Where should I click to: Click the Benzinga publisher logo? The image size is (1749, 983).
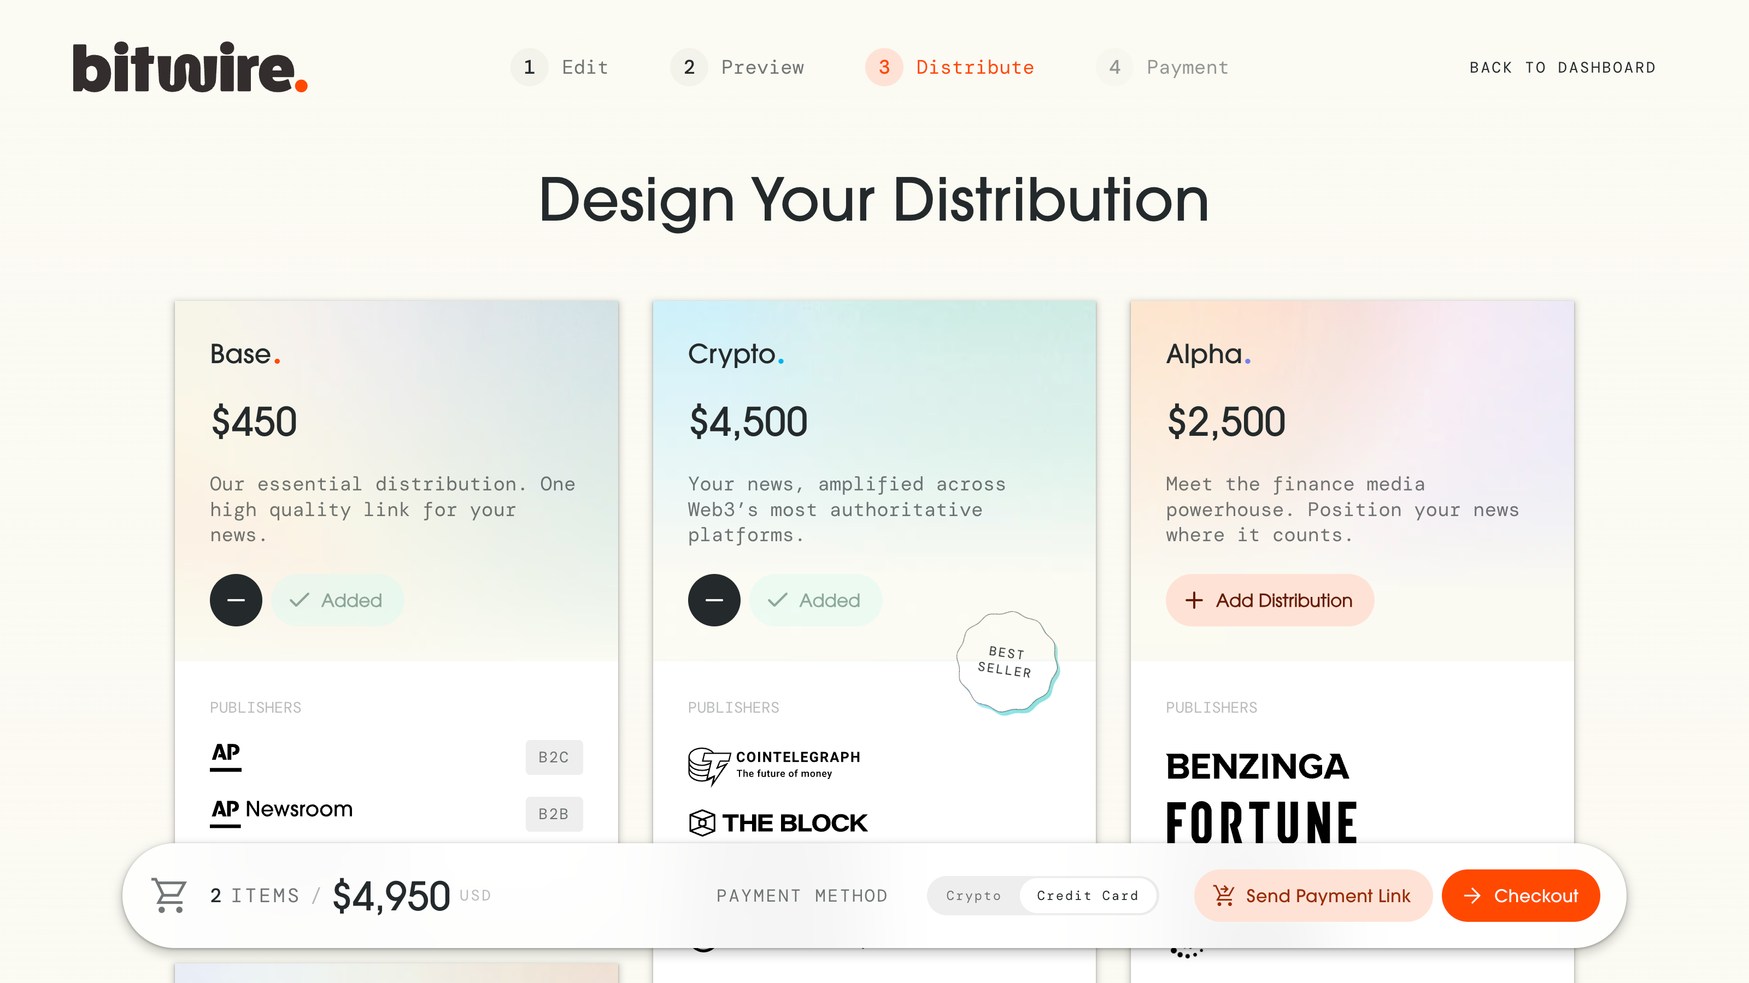click(x=1257, y=767)
